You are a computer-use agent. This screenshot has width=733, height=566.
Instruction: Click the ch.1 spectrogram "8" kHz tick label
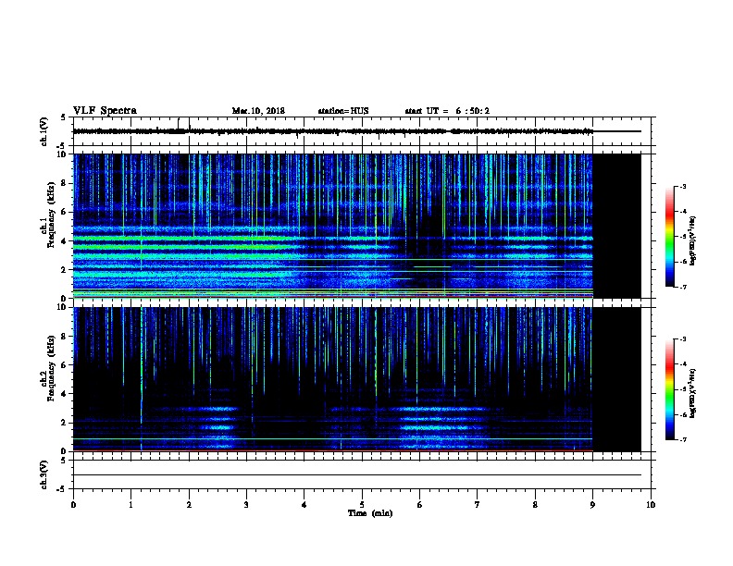pos(64,183)
